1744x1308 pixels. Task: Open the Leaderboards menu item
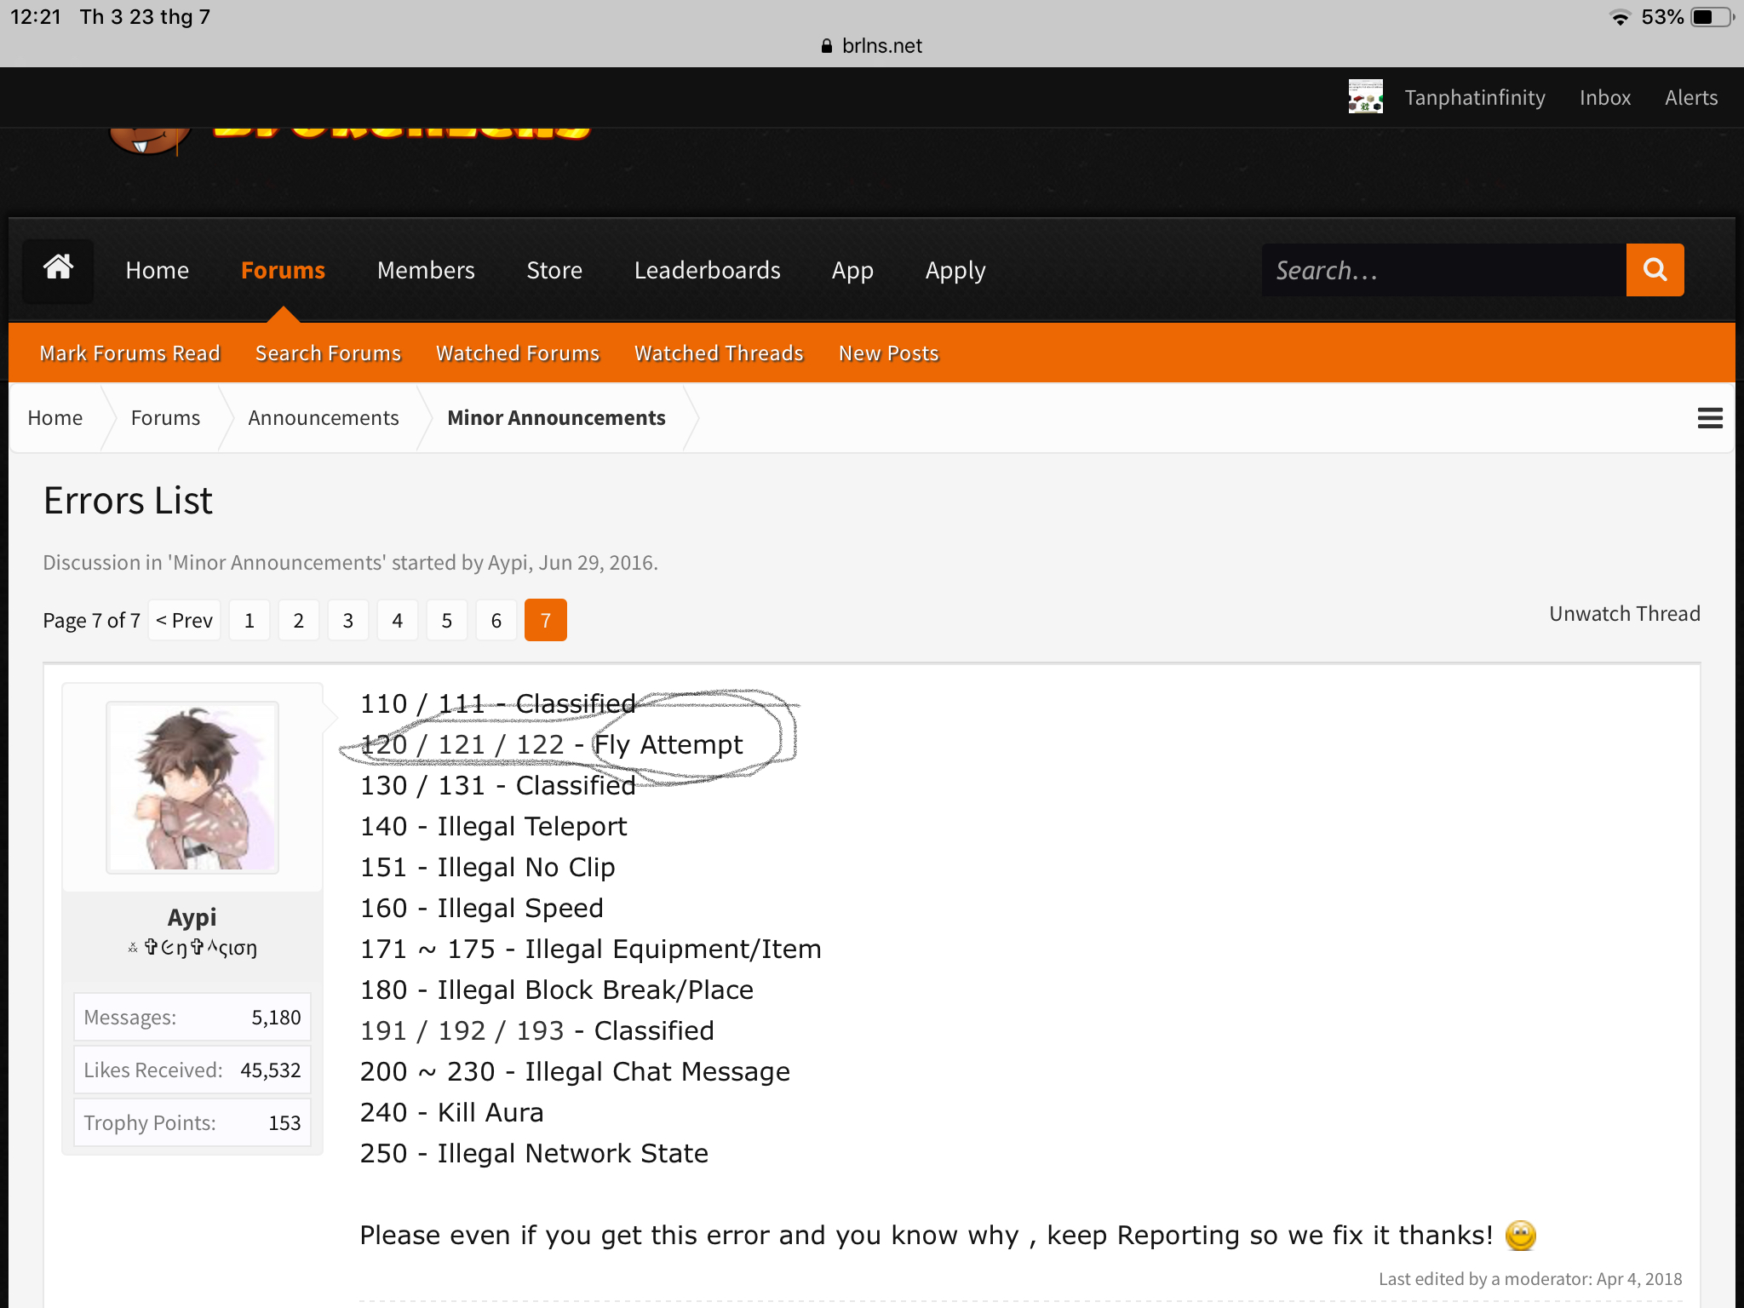[x=707, y=270]
